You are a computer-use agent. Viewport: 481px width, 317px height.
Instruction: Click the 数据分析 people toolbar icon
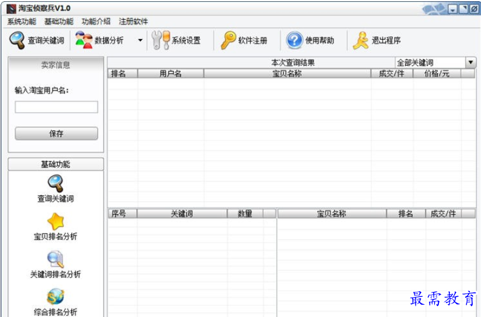[x=84, y=40]
